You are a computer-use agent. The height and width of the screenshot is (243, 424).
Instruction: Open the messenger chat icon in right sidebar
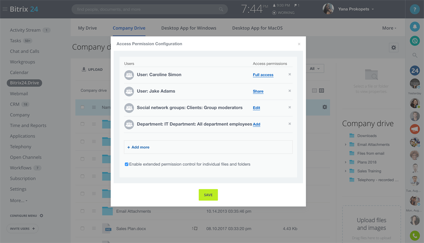point(415,40)
